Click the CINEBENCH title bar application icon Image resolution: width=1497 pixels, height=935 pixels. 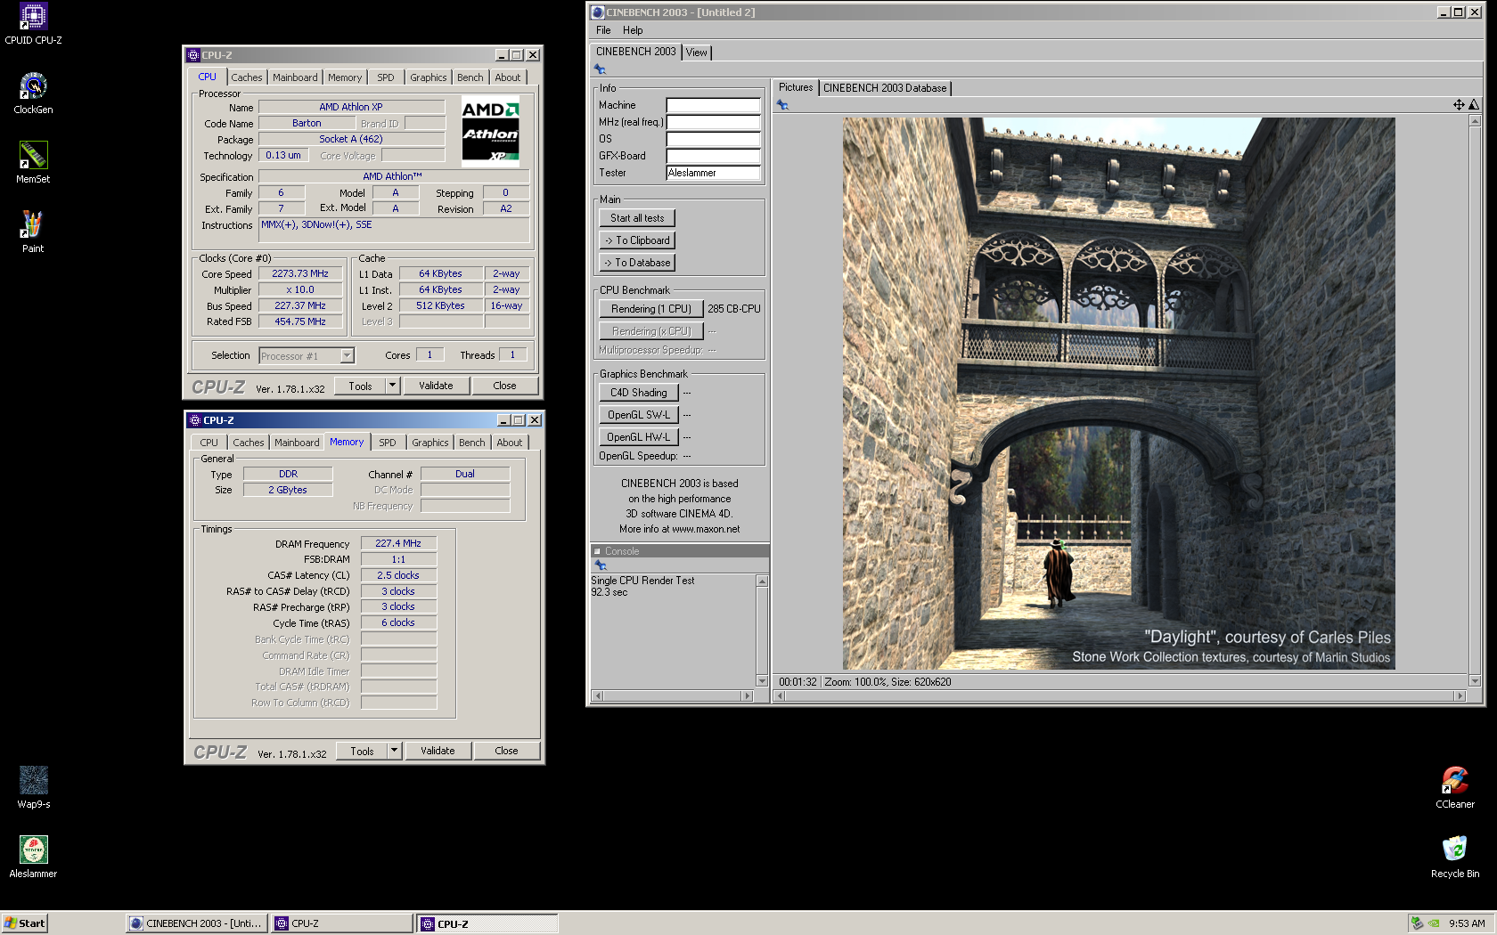point(597,12)
